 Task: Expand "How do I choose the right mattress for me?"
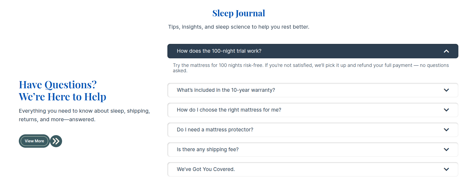click(x=229, y=110)
